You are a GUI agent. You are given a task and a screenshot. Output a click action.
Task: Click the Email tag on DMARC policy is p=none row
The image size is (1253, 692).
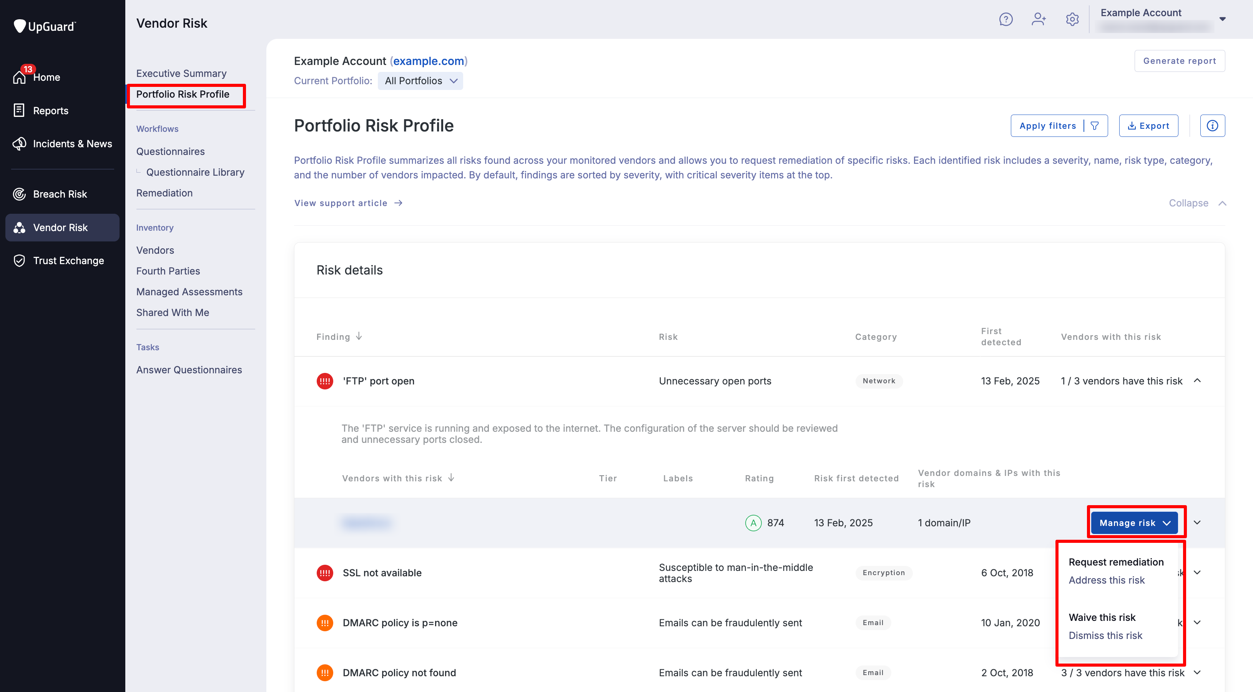click(872, 623)
